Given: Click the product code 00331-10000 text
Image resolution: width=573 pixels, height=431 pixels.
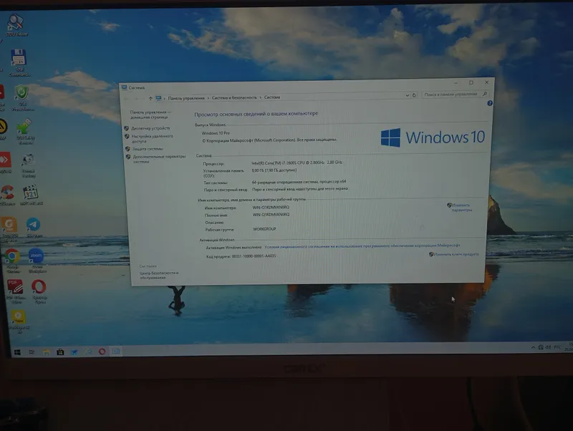Looking at the screenshot, I should point(254,256).
